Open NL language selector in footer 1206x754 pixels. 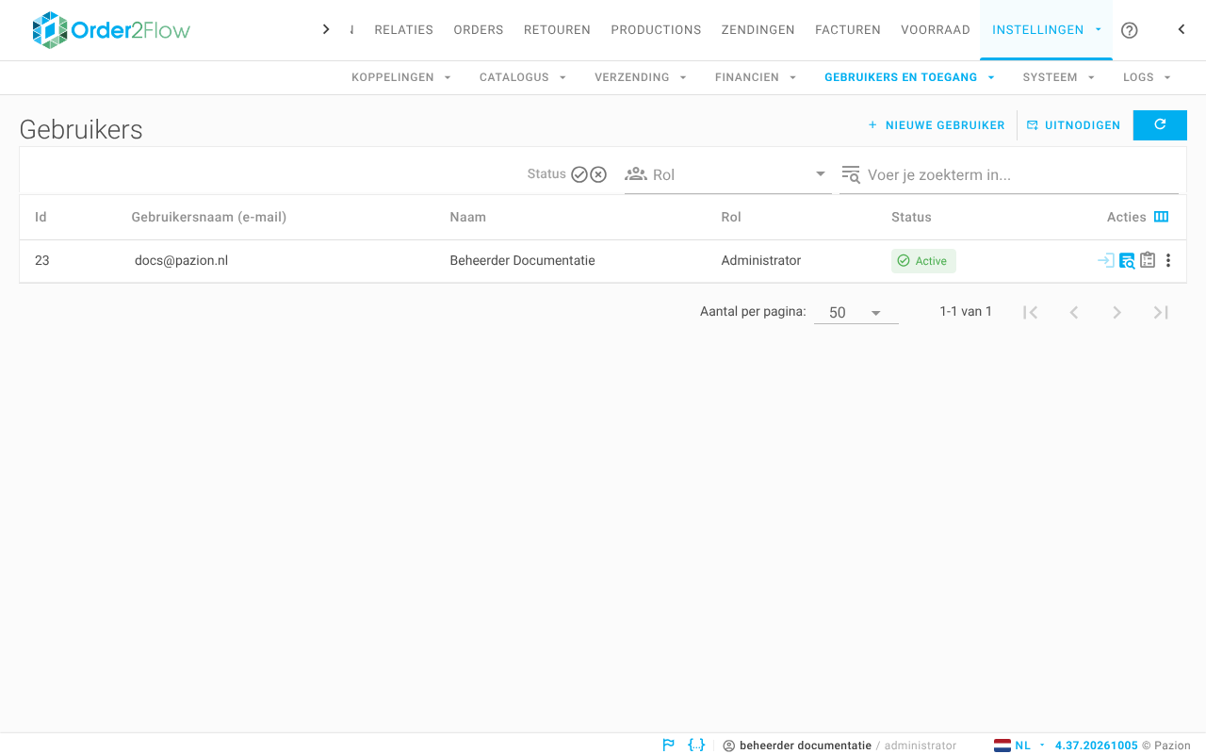1020,746
